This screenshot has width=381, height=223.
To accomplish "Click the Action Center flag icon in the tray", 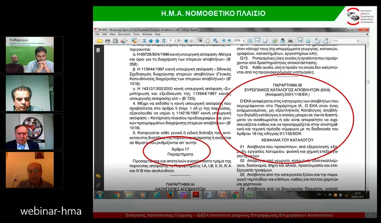I will click(x=330, y=195).
